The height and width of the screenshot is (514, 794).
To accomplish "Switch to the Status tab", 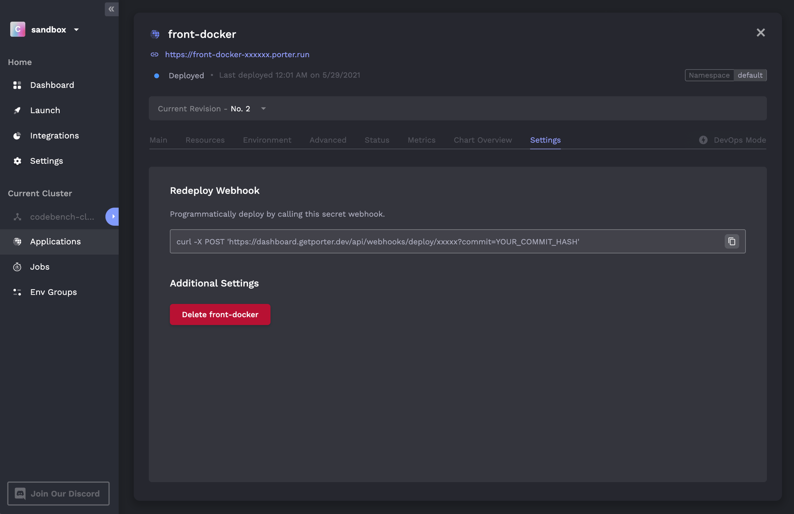I will [377, 140].
